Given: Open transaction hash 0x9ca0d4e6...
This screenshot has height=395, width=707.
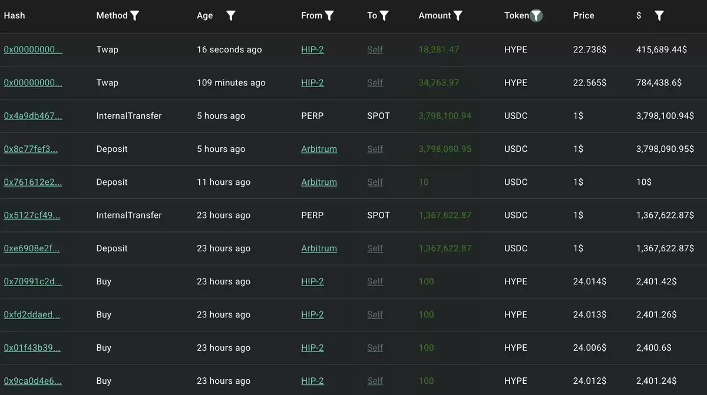Looking at the screenshot, I should coord(32,381).
